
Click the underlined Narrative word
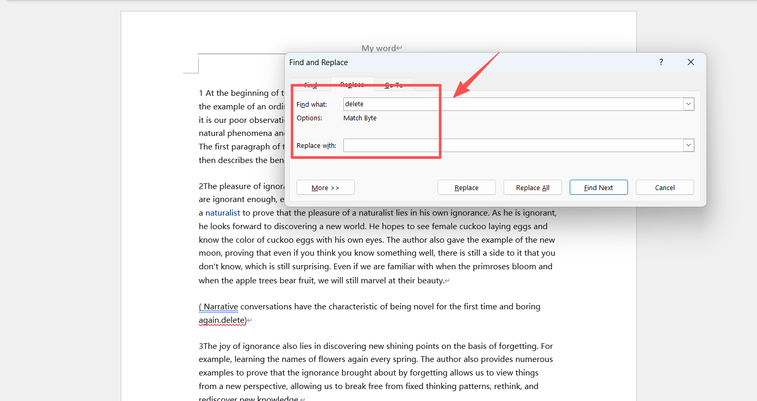221,306
